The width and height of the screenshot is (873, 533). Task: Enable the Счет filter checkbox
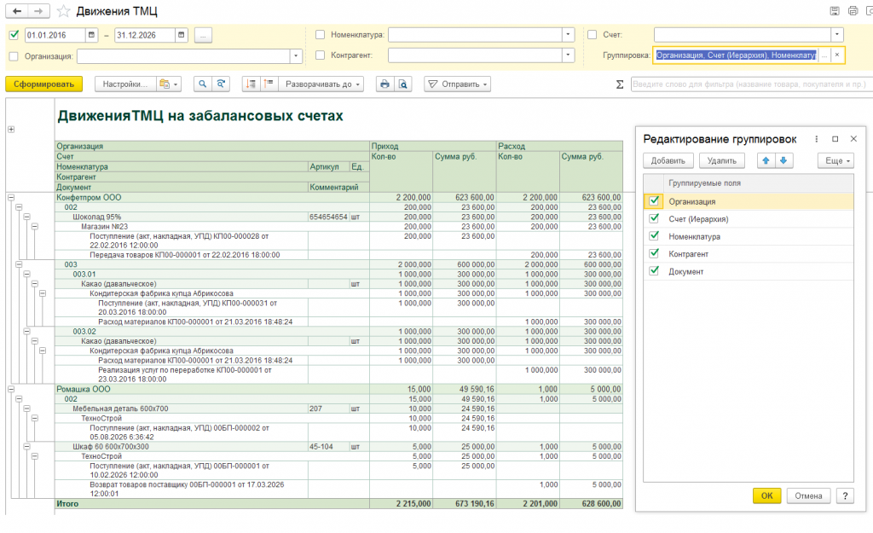tap(593, 34)
